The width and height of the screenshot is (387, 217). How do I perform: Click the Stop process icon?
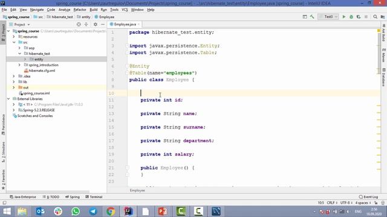(366, 17)
